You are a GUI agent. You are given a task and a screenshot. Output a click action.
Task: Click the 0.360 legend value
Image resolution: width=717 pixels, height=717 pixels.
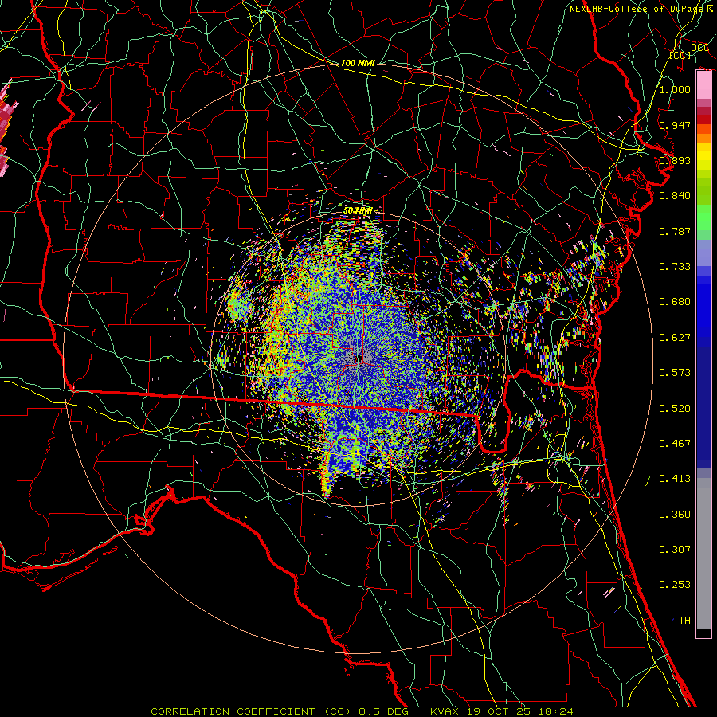click(675, 515)
